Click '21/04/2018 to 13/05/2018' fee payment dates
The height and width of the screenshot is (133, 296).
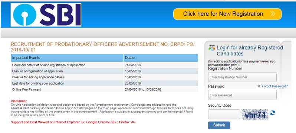coord(143,89)
